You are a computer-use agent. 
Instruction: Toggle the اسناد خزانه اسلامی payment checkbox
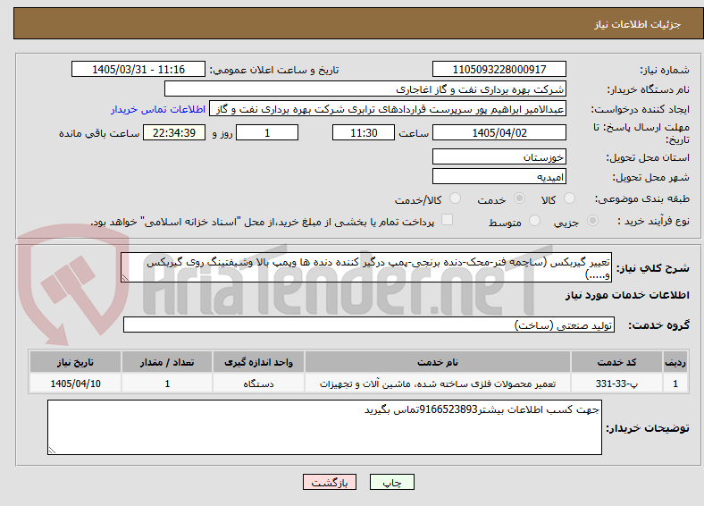click(x=448, y=220)
